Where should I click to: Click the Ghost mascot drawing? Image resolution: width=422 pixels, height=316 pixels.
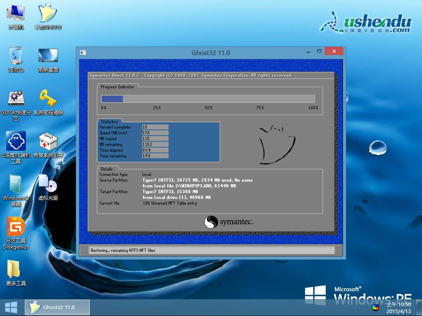(x=277, y=143)
